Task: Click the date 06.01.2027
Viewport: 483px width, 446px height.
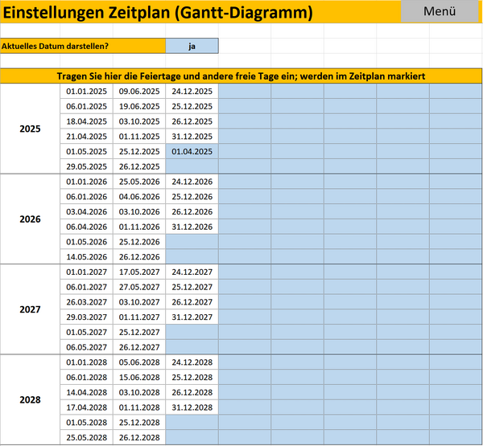Action: (87, 287)
